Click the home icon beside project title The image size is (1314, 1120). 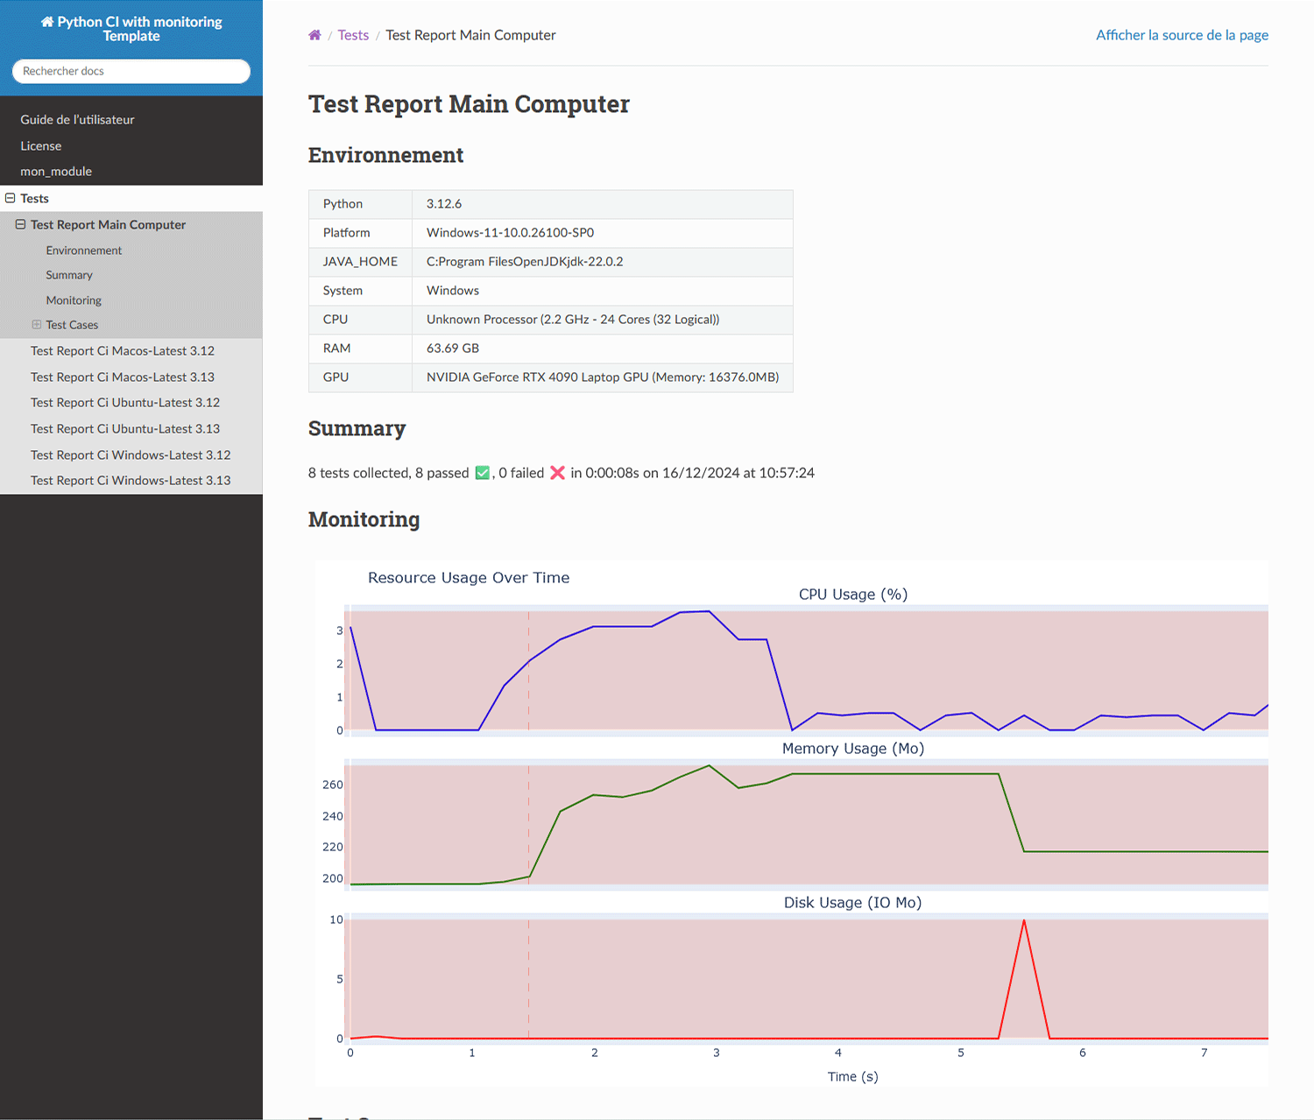click(47, 22)
